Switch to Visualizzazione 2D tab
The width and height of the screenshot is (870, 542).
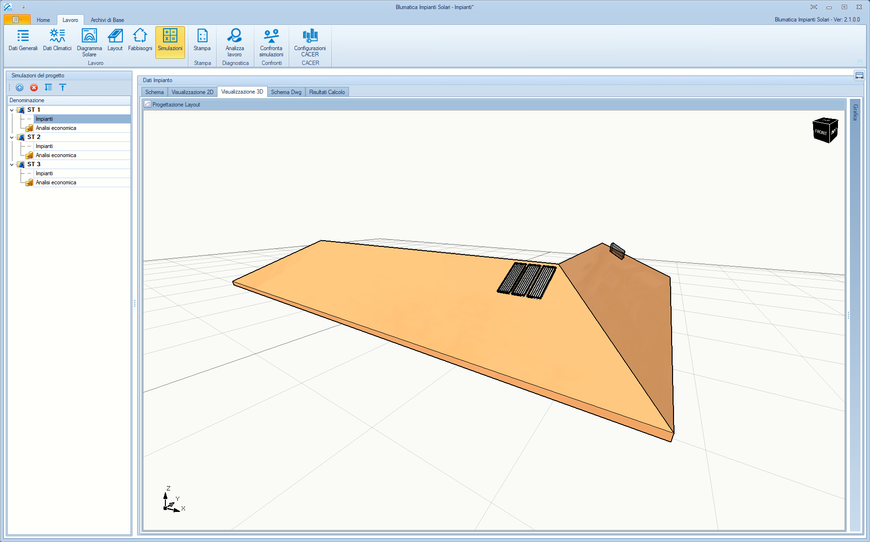pos(192,92)
